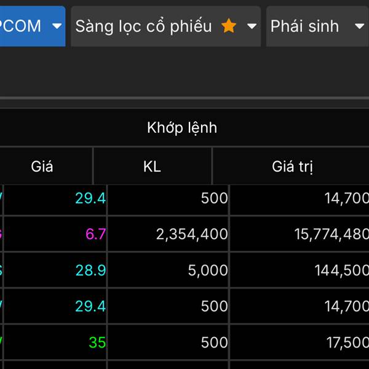Sort by the Giá column header
This screenshot has width=369, height=369.
tap(42, 166)
